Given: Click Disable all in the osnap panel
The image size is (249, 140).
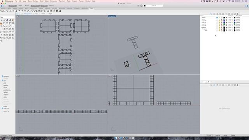Looking at the screenshot, I should 6,112.
